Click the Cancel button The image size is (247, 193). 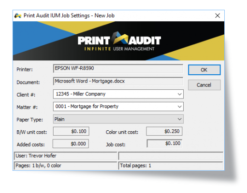(204, 85)
